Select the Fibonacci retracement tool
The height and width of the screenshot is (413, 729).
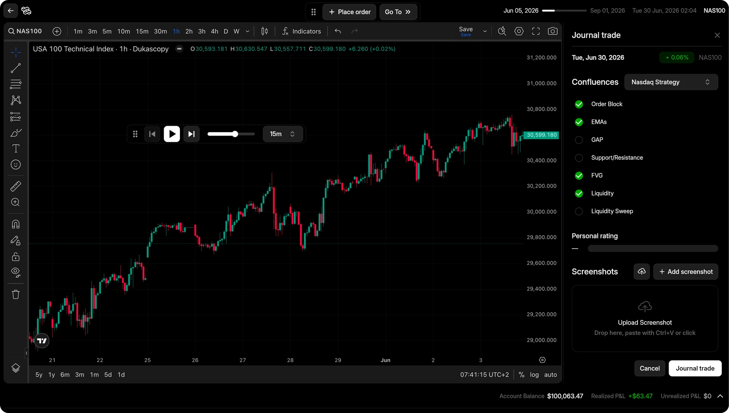pos(16,84)
